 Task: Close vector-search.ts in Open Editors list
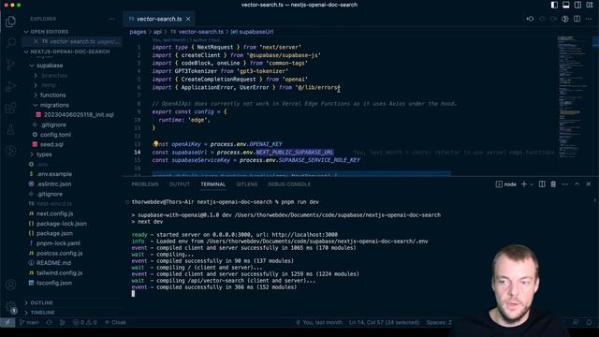click(x=36, y=41)
